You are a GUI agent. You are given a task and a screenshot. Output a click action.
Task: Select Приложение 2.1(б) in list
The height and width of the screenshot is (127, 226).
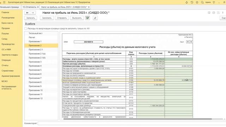[x=41, y=58]
